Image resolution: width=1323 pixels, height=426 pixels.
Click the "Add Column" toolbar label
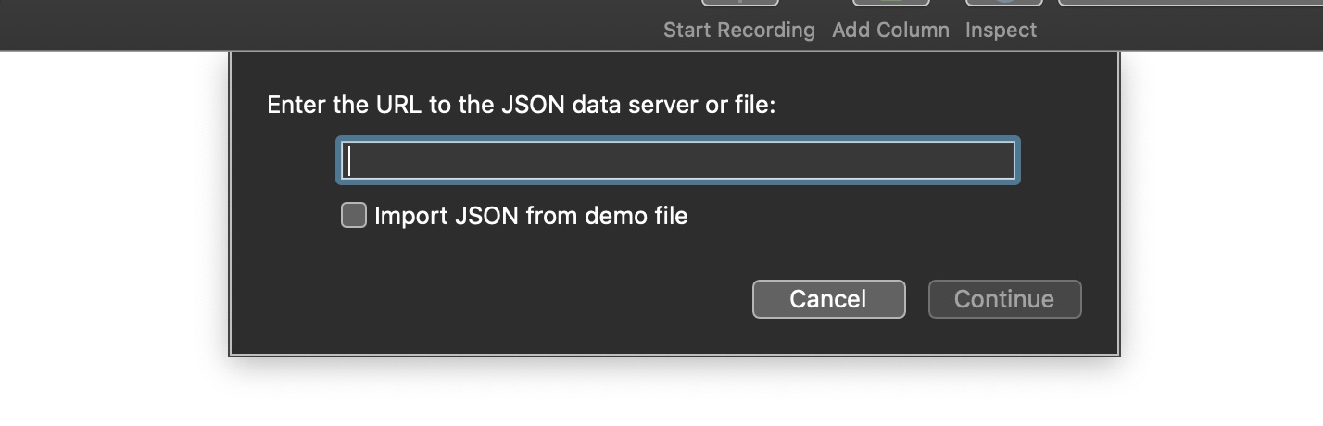(890, 31)
